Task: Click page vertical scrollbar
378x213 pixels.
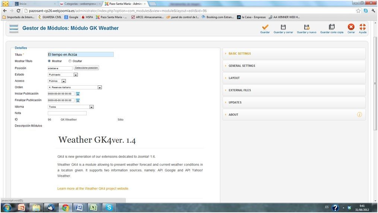Action: (x=375, y=84)
